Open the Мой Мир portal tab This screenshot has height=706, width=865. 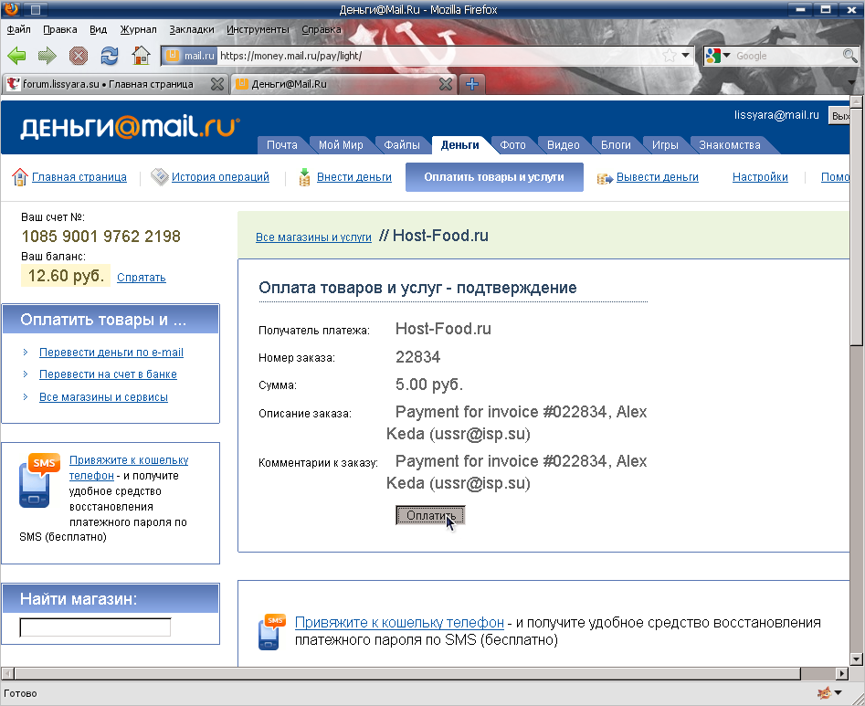point(341,145)
